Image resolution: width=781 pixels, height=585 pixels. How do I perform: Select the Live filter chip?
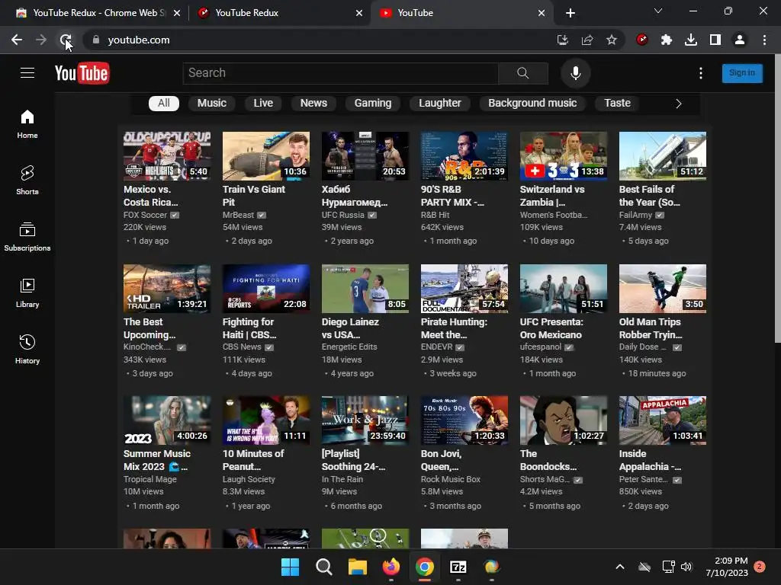(x=263, y=103)
